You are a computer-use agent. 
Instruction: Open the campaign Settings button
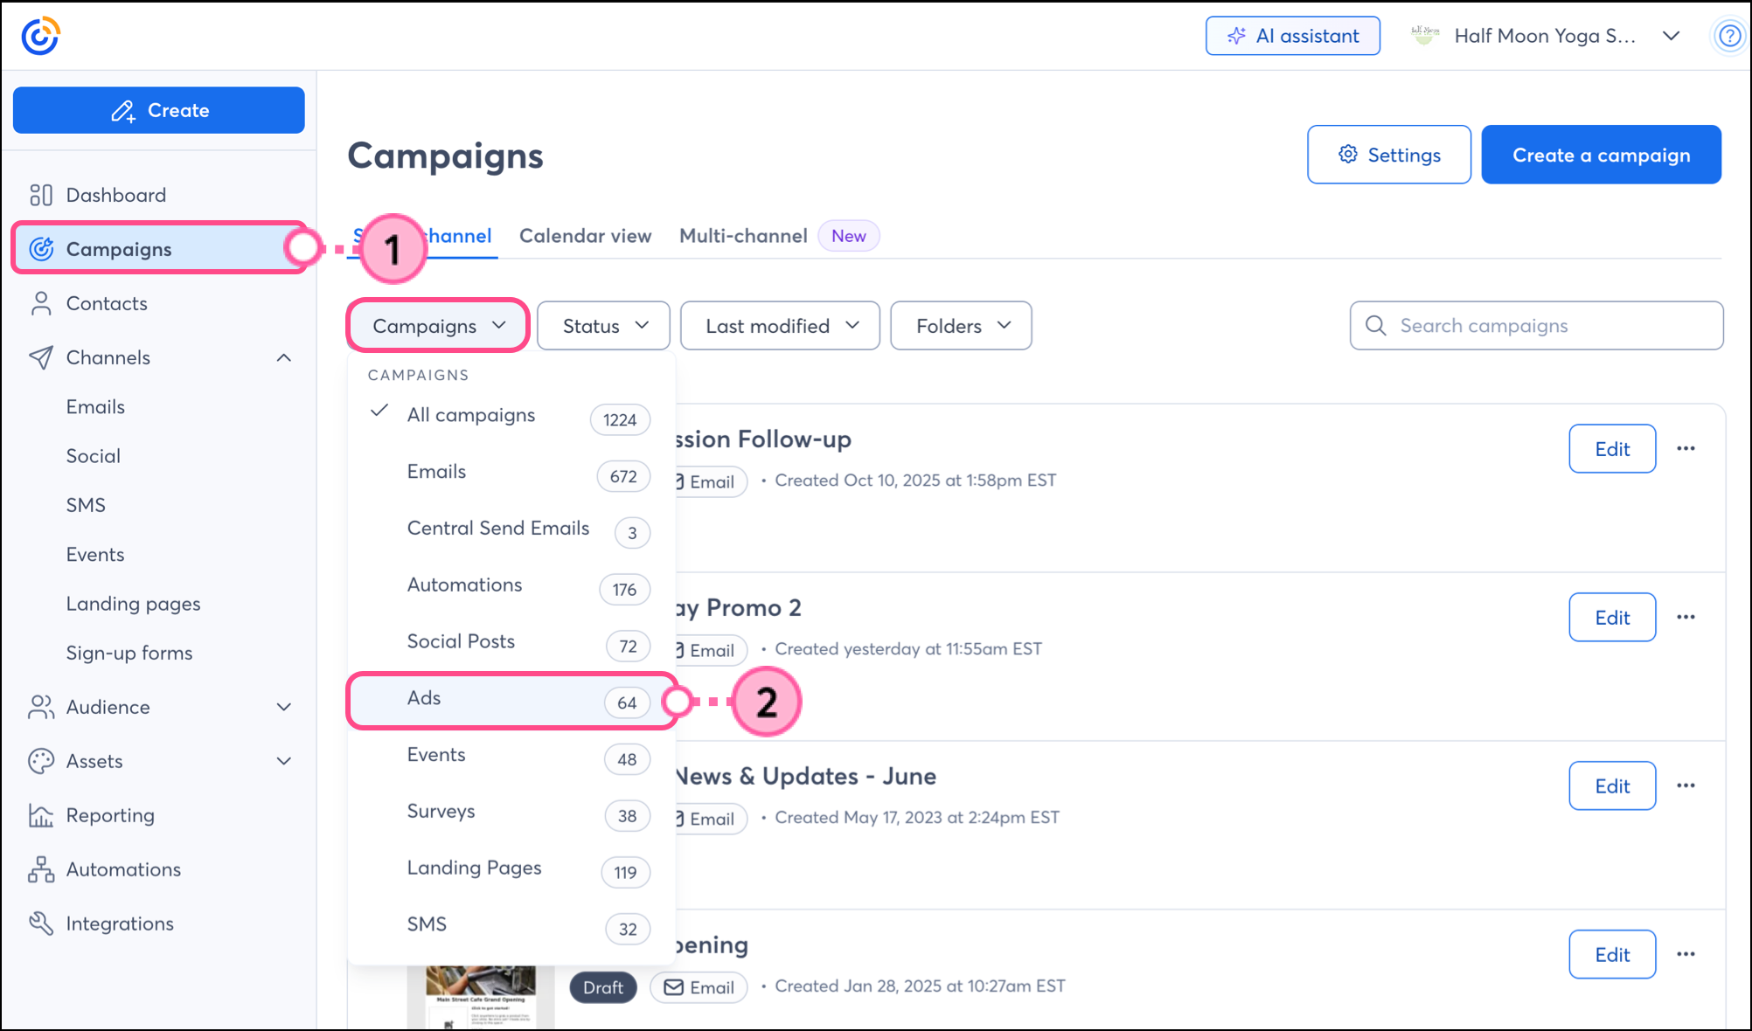(1388, 155)
